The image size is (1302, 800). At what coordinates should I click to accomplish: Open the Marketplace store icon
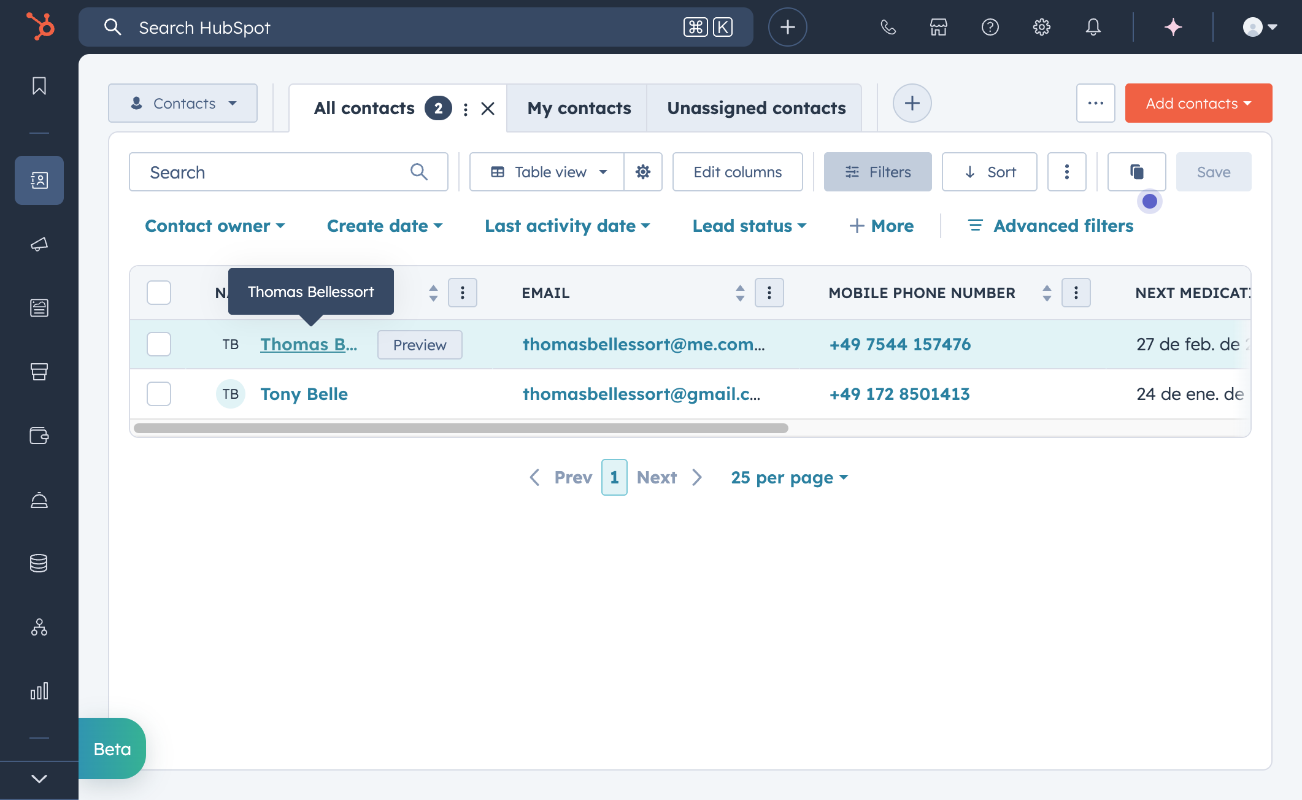[939, 27]
